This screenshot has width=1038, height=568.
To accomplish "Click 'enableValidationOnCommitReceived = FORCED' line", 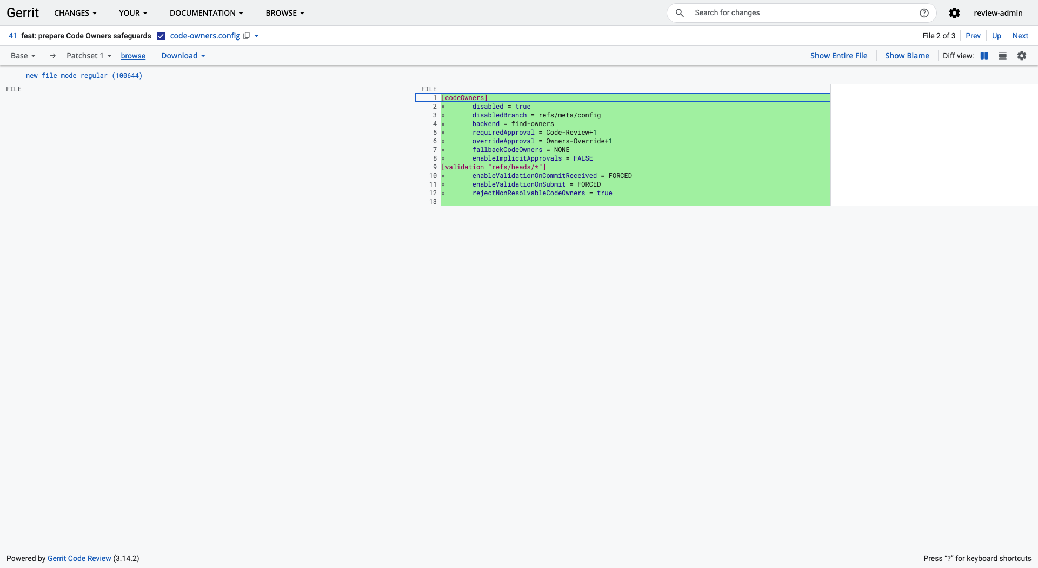I will click(x=636, y=176).
